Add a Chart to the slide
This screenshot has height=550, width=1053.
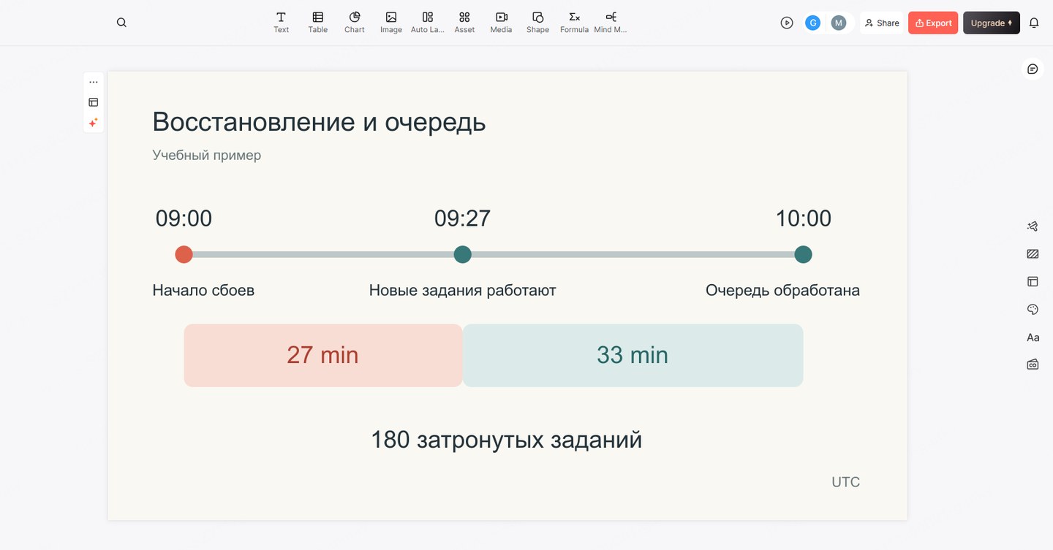(x=355, y=23)
